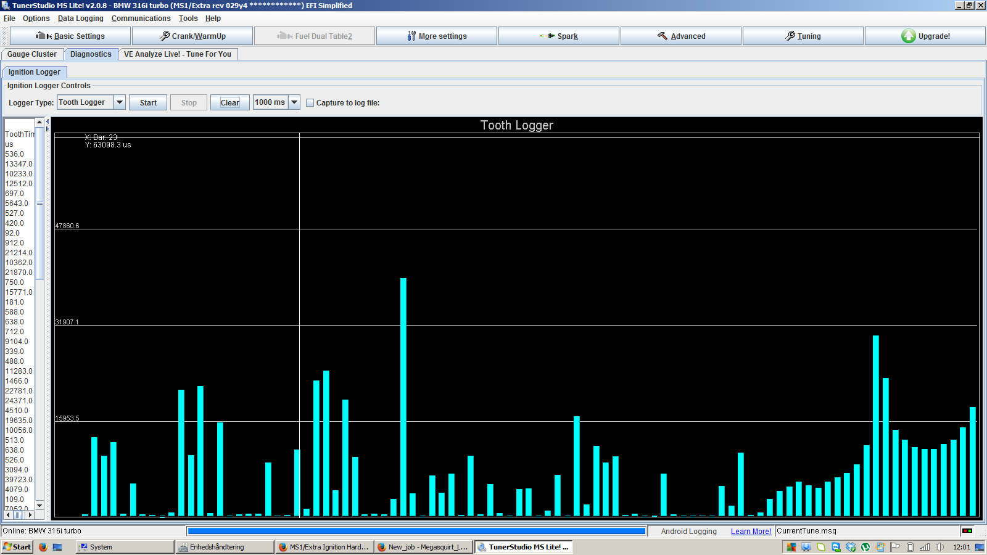Screen dimensions: 987x555
Task: Open the Advanced toolbar menu
Action: pyautogui.click(x=681, y=36)
